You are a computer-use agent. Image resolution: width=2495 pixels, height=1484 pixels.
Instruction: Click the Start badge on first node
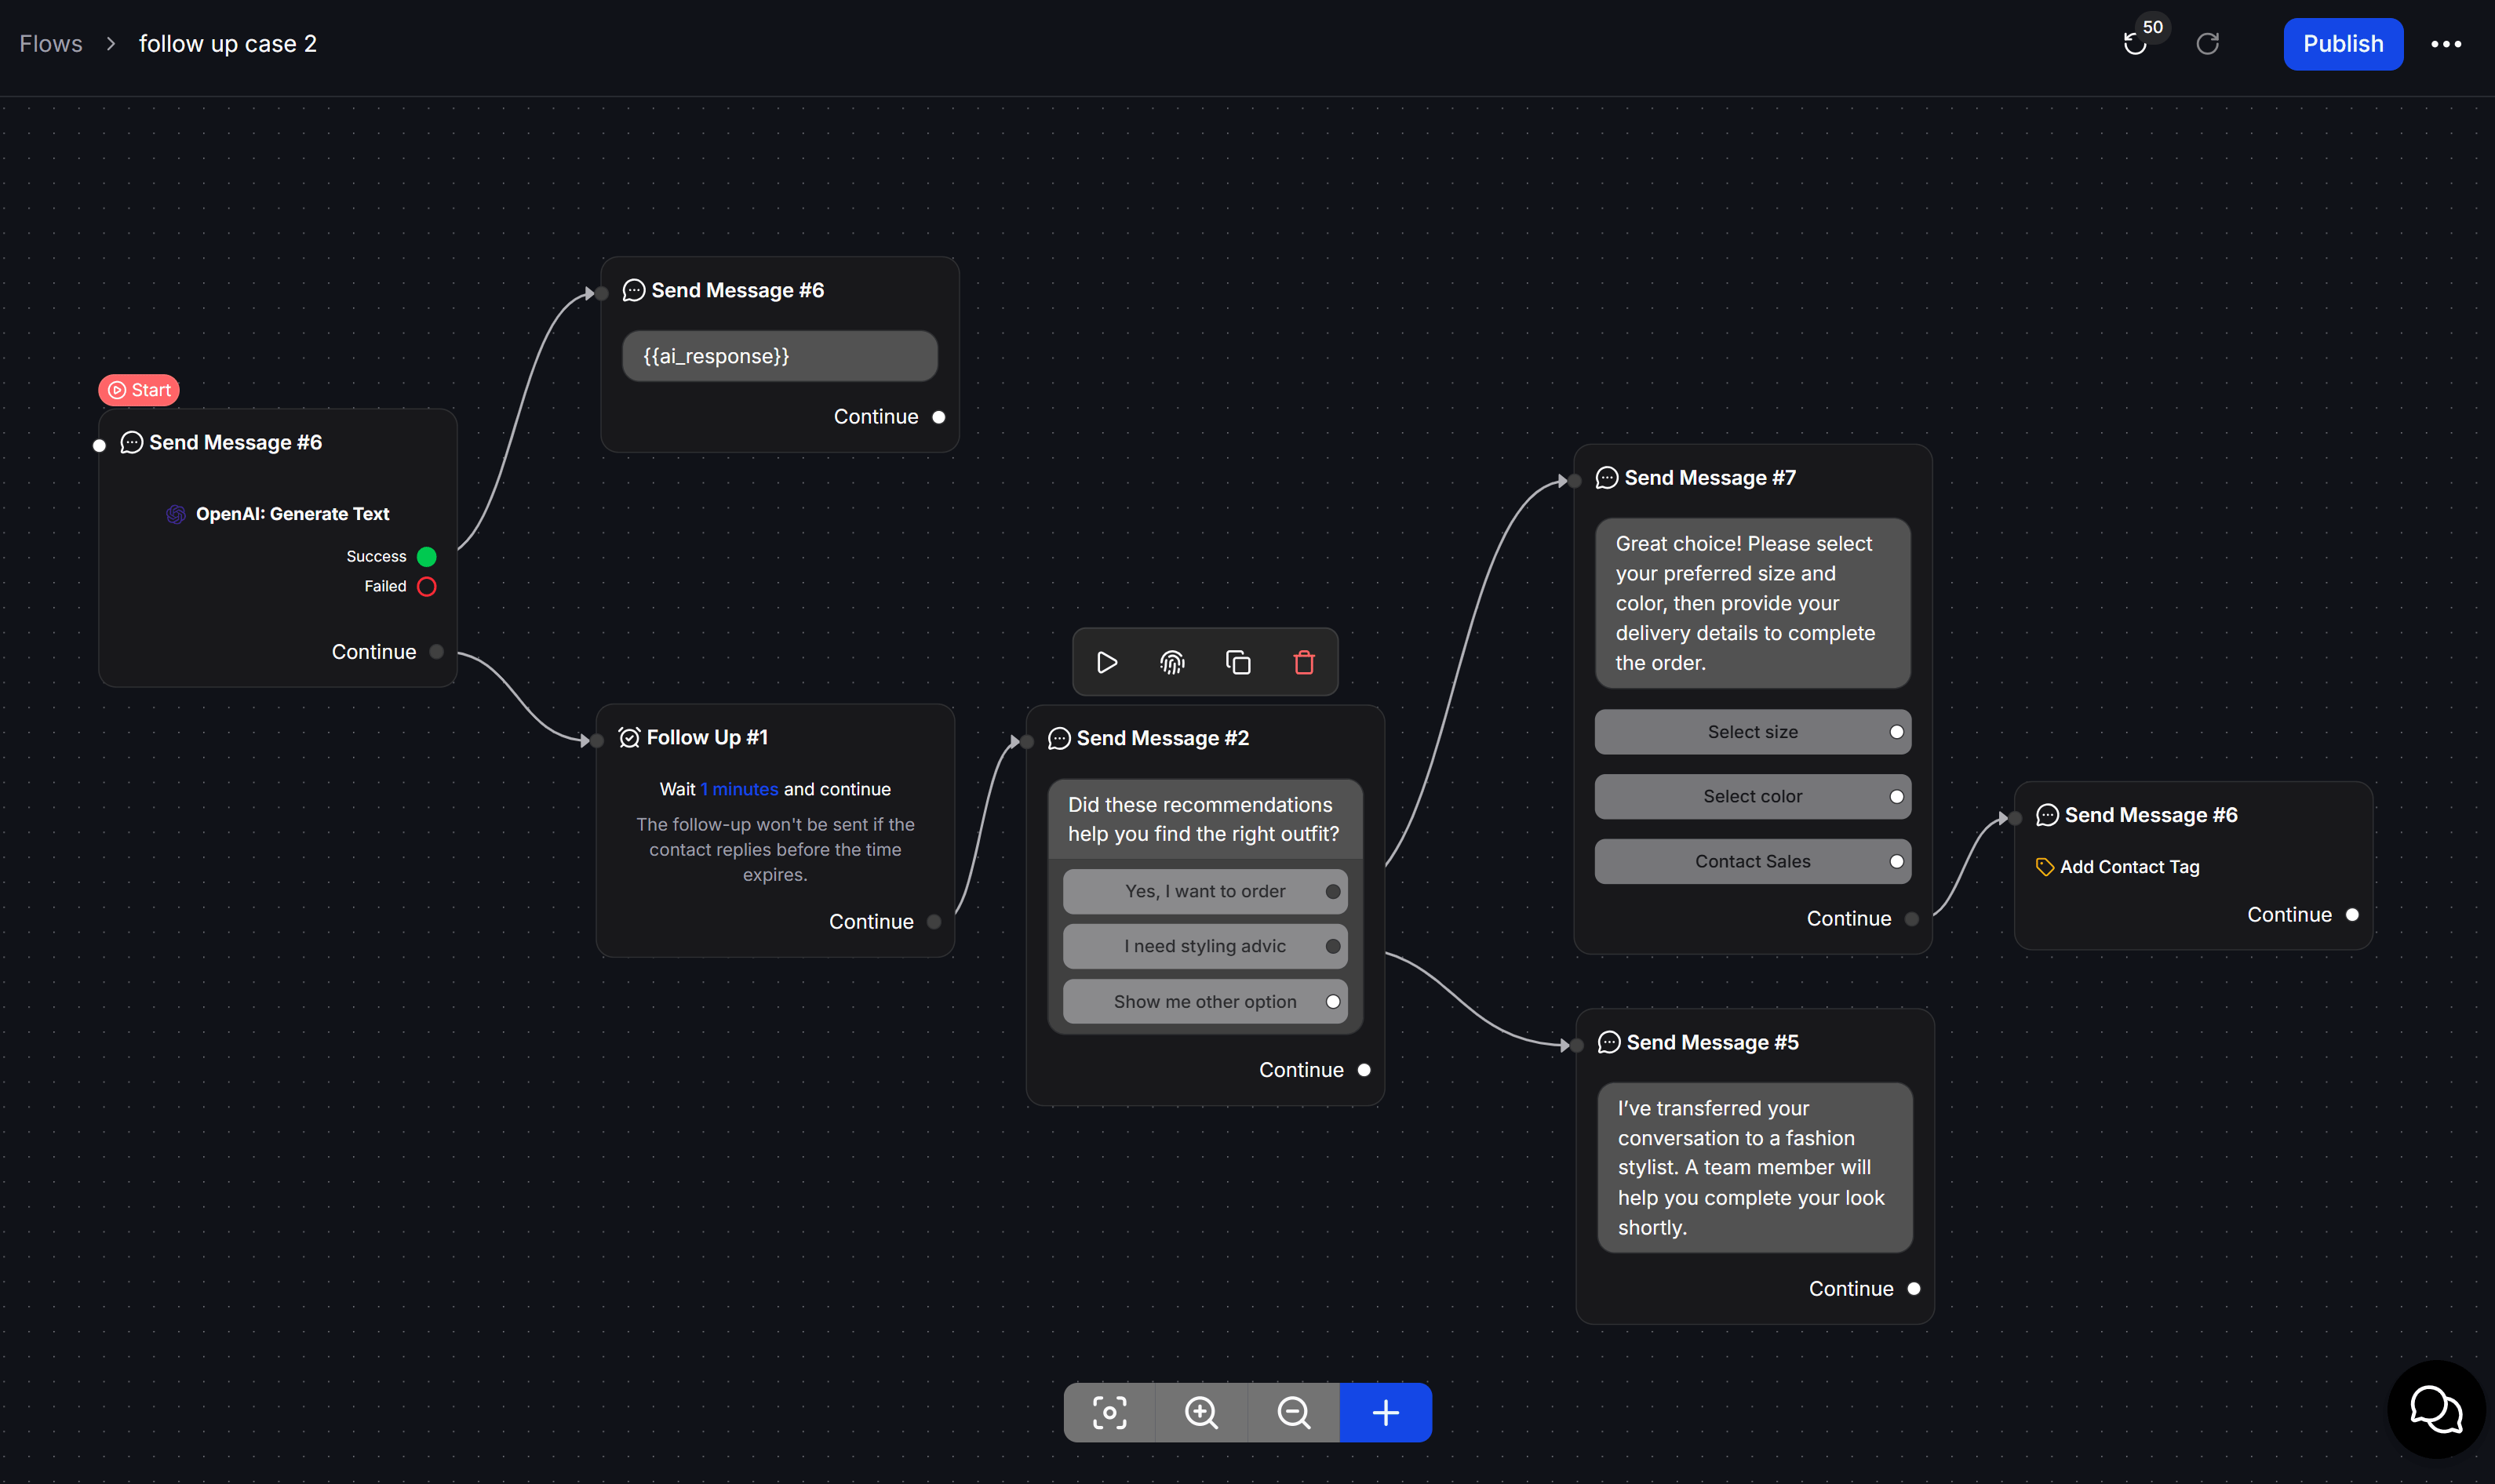pos(139,390)
